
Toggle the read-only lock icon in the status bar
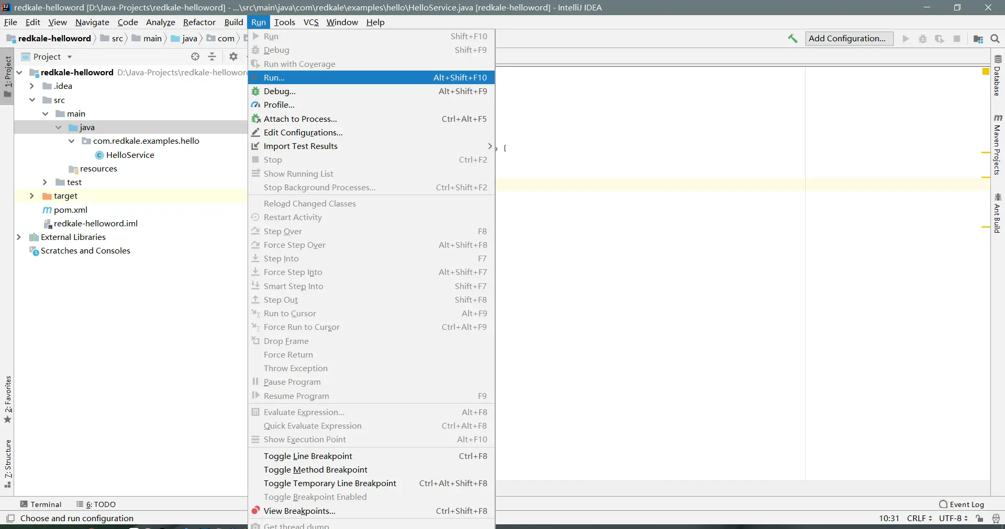pos(979,519)
